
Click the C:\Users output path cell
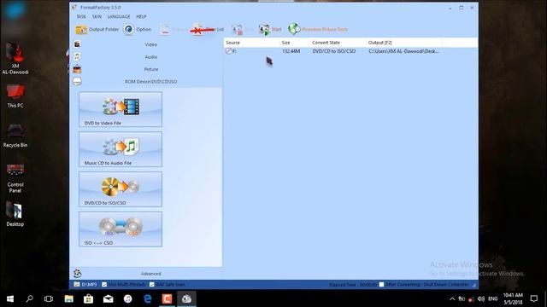pos(403,51)
